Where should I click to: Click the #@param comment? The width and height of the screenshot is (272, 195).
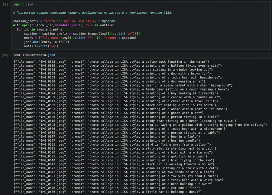pyautogui.click(x=108, y=21)
